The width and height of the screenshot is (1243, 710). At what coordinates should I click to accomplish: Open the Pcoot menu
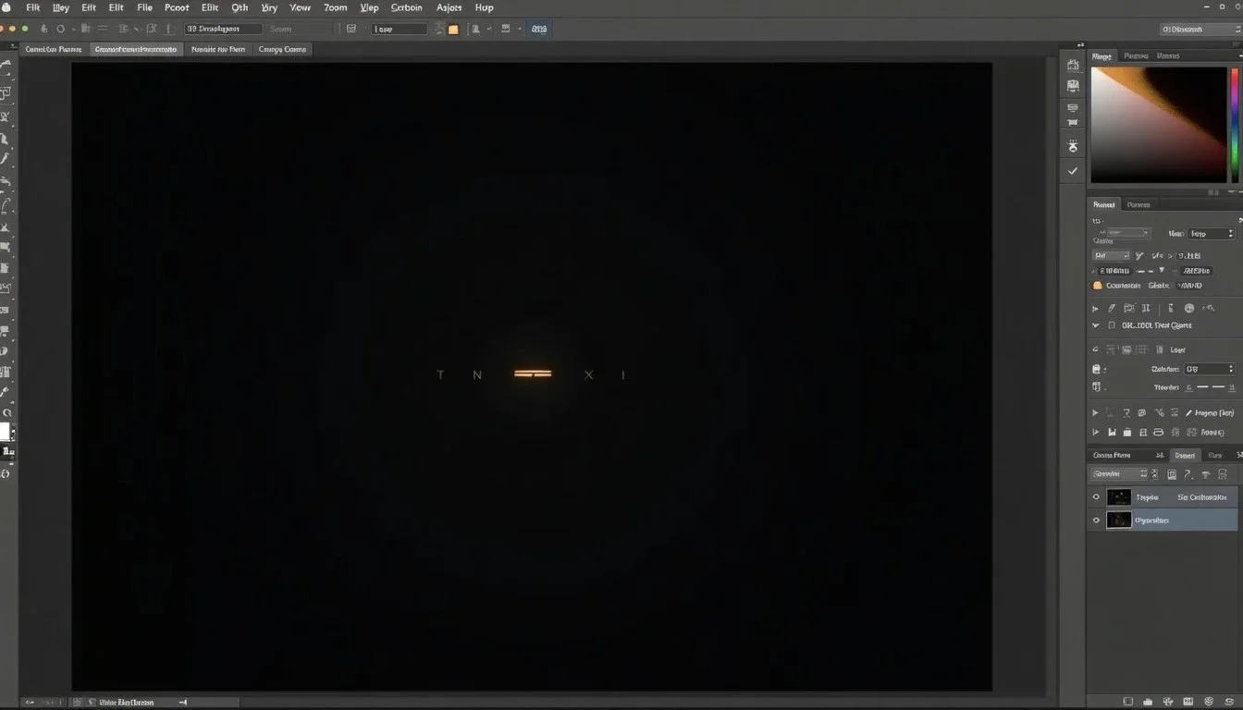click(x=176, y=7)
